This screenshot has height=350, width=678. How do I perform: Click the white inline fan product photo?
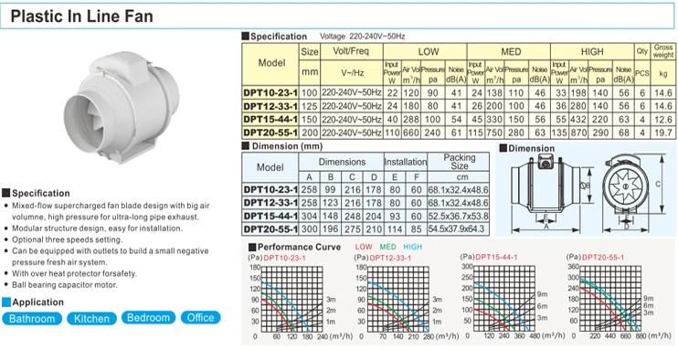tap(122, 107)
